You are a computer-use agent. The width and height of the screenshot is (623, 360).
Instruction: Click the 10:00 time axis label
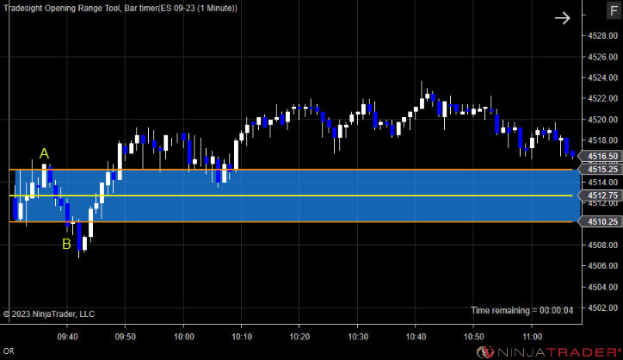pos(184,337)
